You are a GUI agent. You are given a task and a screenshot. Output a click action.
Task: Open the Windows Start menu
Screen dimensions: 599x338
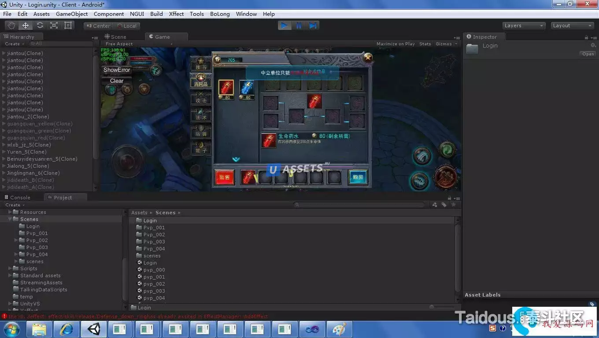tap(11, 329)
